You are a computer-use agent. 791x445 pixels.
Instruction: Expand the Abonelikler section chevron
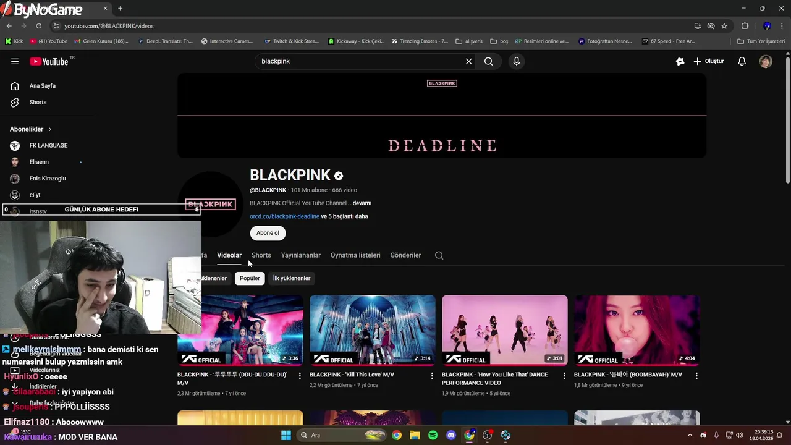click(x=50, y=129)
